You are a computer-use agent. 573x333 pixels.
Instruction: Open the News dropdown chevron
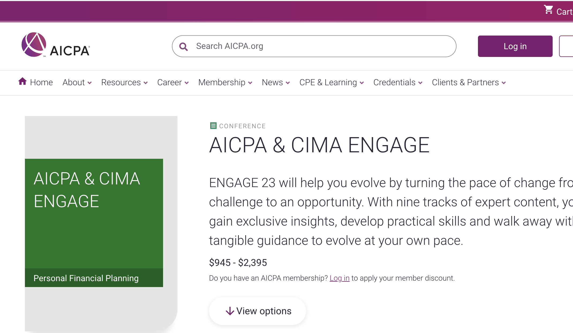(288, 83)
